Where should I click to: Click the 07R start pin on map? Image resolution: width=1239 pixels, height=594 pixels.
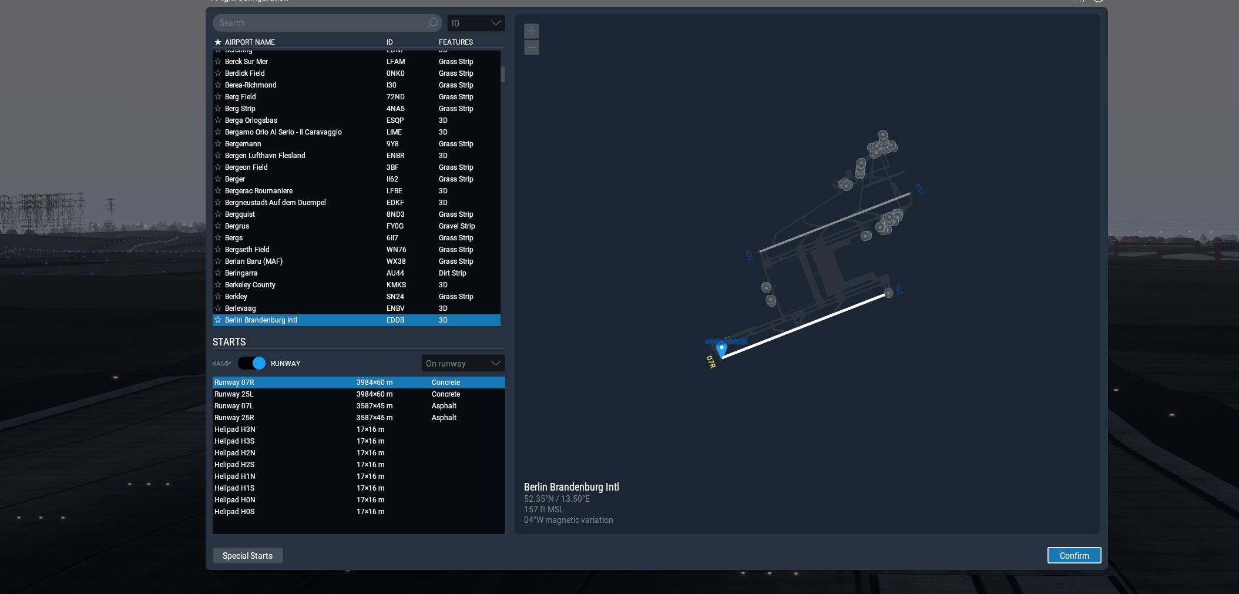point(721,350)
